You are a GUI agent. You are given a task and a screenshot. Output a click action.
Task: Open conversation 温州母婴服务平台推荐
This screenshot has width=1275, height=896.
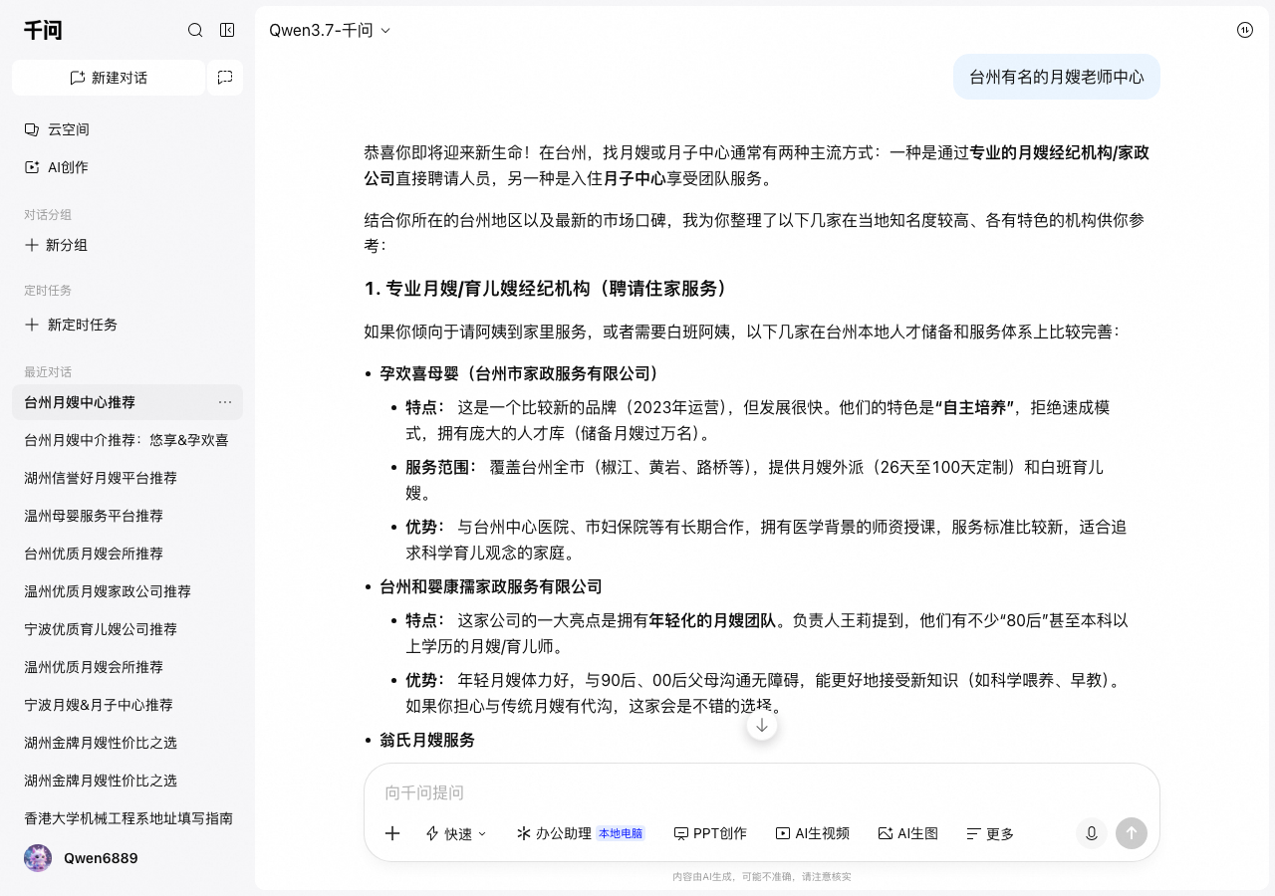(127, 516)
